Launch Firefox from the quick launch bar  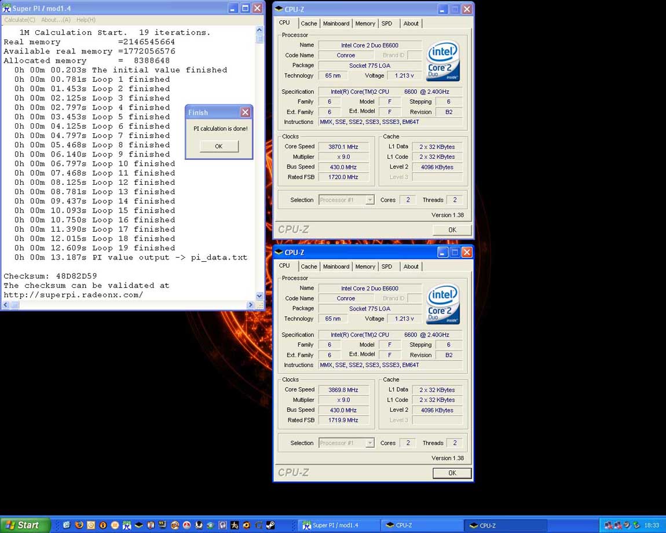79,525
